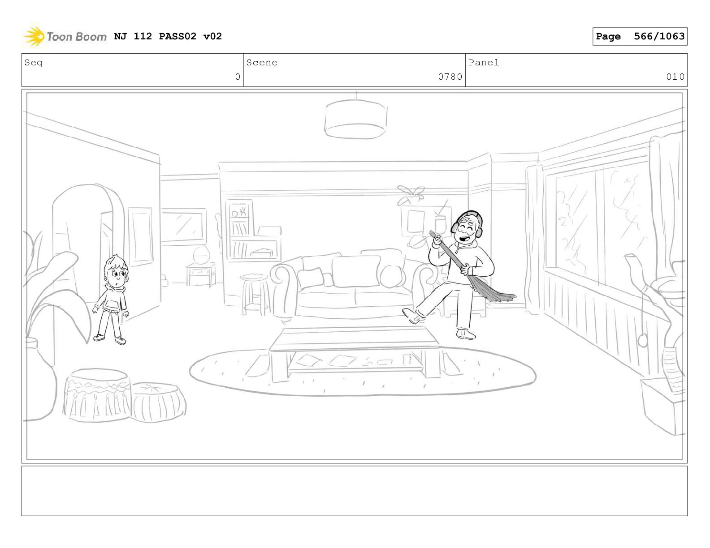This screenshot has height=548, width=710.
Task: Click the Toon Boom logo
Action: tap(65, 37)
